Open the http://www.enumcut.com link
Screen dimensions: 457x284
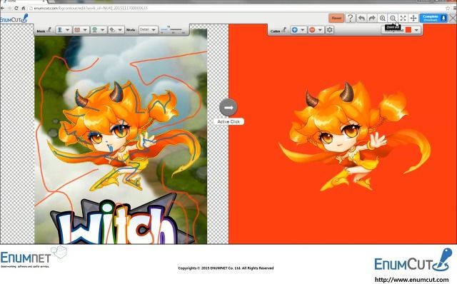click(x=411, y=280)
